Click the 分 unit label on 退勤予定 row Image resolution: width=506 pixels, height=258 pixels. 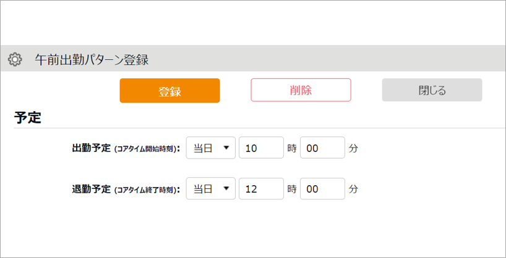click(353, 189)
